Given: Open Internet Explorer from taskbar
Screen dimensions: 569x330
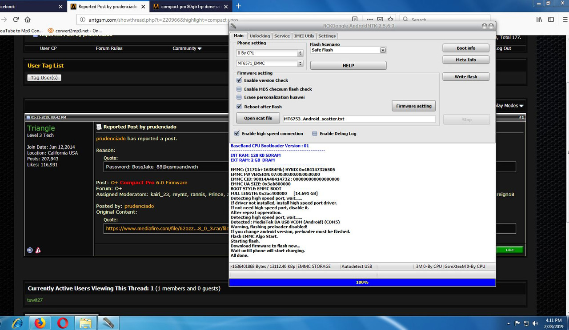Looking at the screenshot, I should coord(17,323).
